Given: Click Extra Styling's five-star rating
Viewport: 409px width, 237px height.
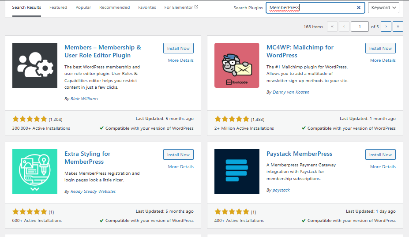Looking at the screenshot, I should coord(30,212).
